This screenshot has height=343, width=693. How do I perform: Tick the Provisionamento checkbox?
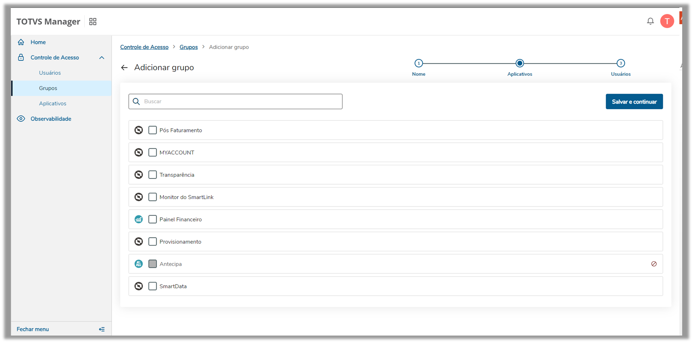[153, 242]
